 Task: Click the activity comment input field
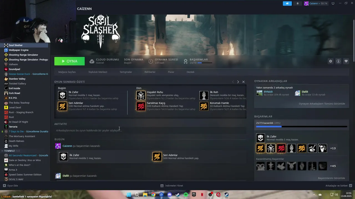pos(150,130)
